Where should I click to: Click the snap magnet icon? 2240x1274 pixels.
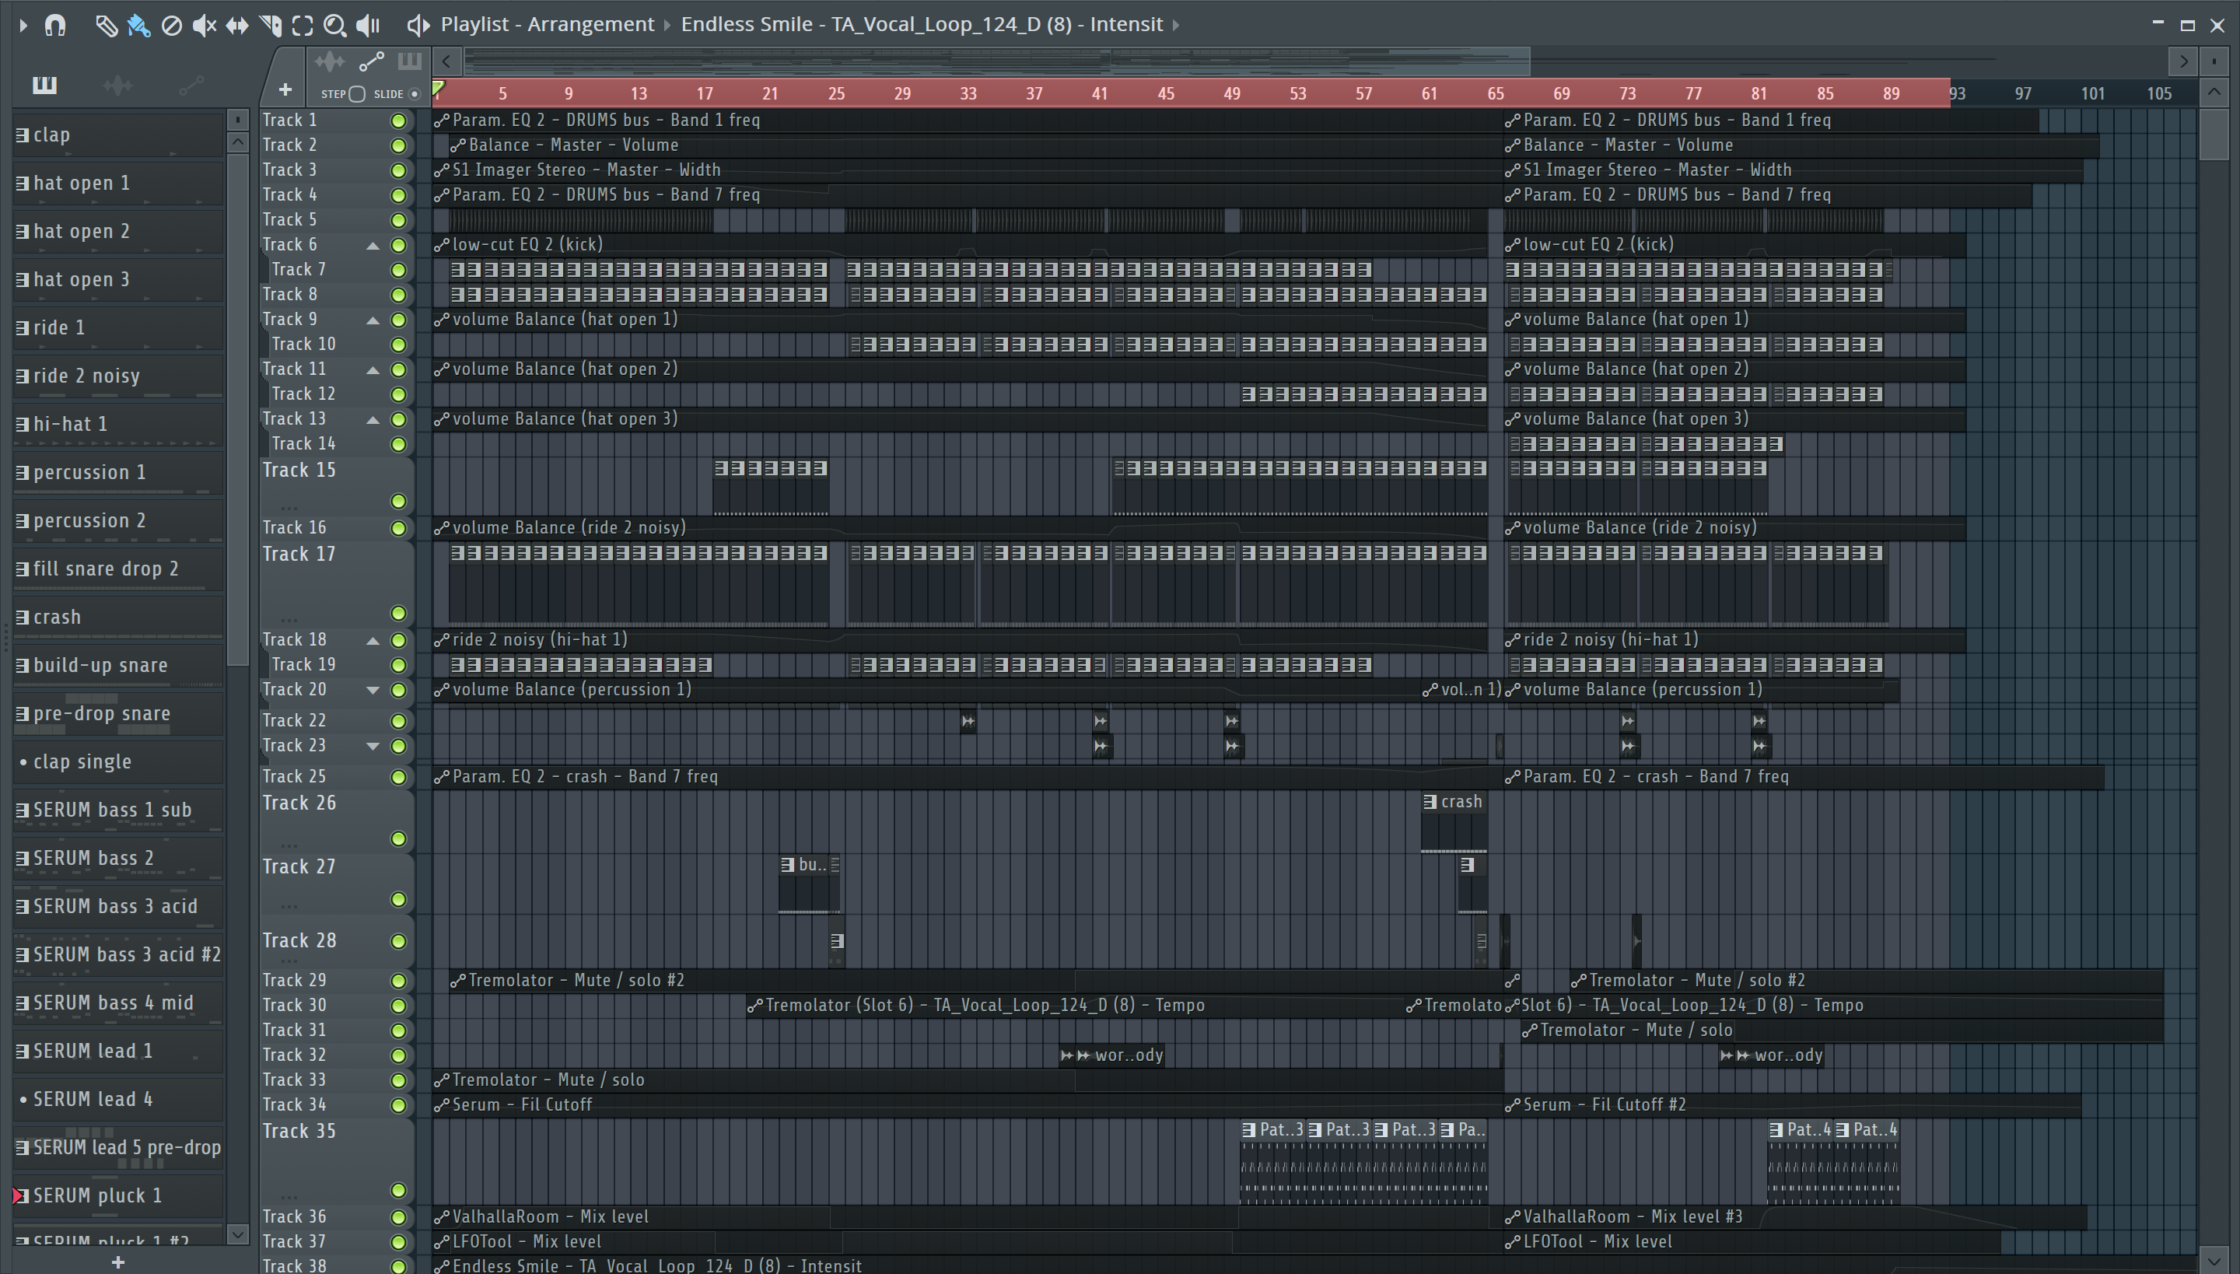click(x=55, y=26)
